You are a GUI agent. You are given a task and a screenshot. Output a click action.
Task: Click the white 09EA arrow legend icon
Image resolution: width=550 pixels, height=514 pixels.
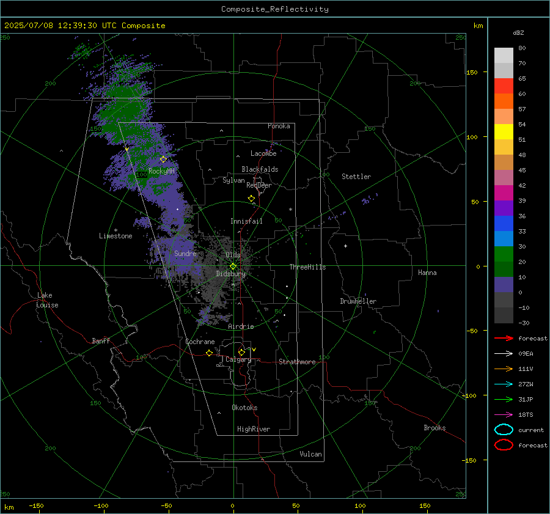(x=504, y=353)
